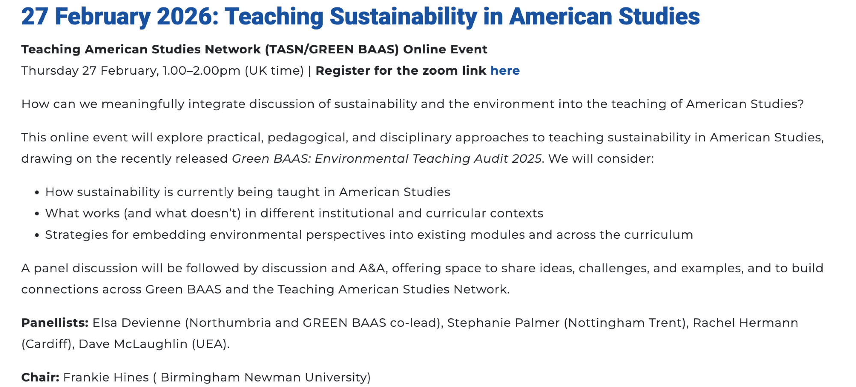
Task: Click the "Birmingham Newman University" affiliation text
Action: click(263, 378)
